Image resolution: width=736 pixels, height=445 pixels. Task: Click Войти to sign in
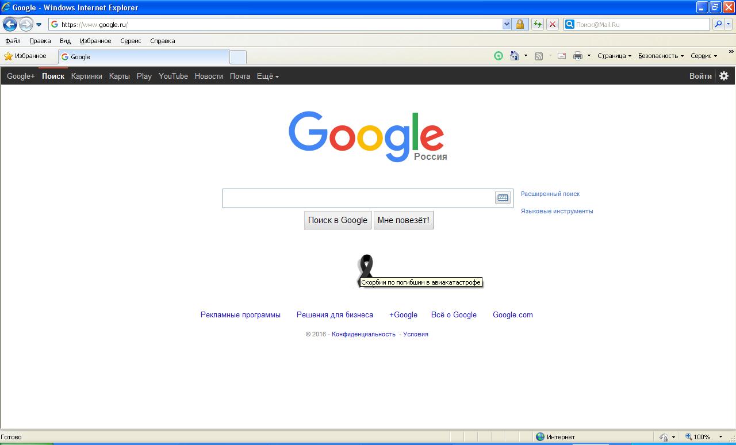[700, 76]
